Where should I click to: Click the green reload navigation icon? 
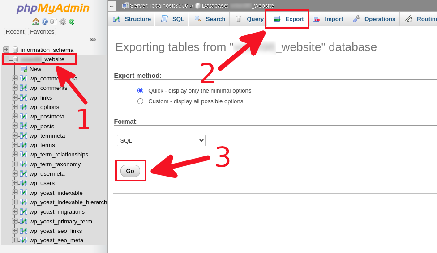[72, 21]
